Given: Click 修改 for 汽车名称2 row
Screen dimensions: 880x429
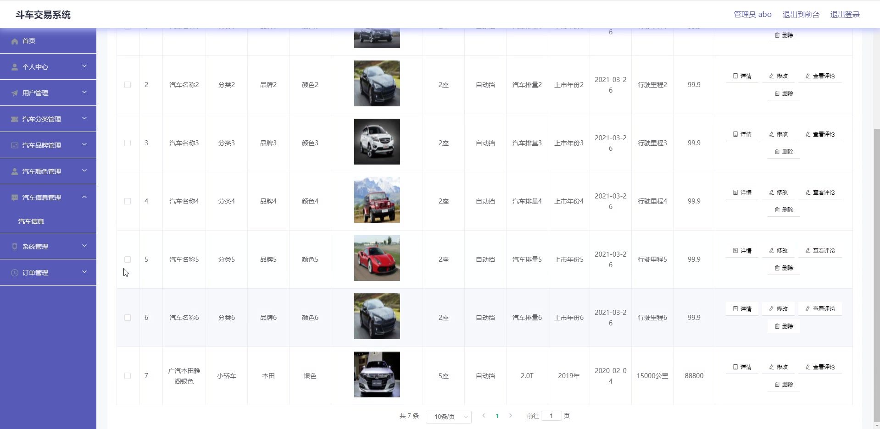Looking at the screenshot, I should (778, 76).
